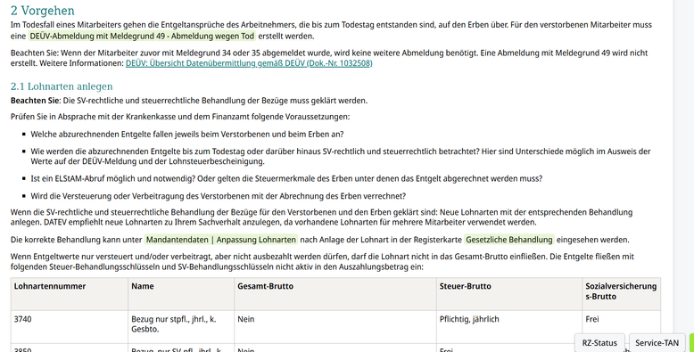Click the 'Steuer-Brutto' column header
694x352 pixels.
tap(509, 294)
